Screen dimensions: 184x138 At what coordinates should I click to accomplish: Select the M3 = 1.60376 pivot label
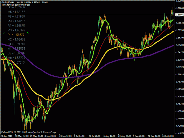[x=16, y=30]
